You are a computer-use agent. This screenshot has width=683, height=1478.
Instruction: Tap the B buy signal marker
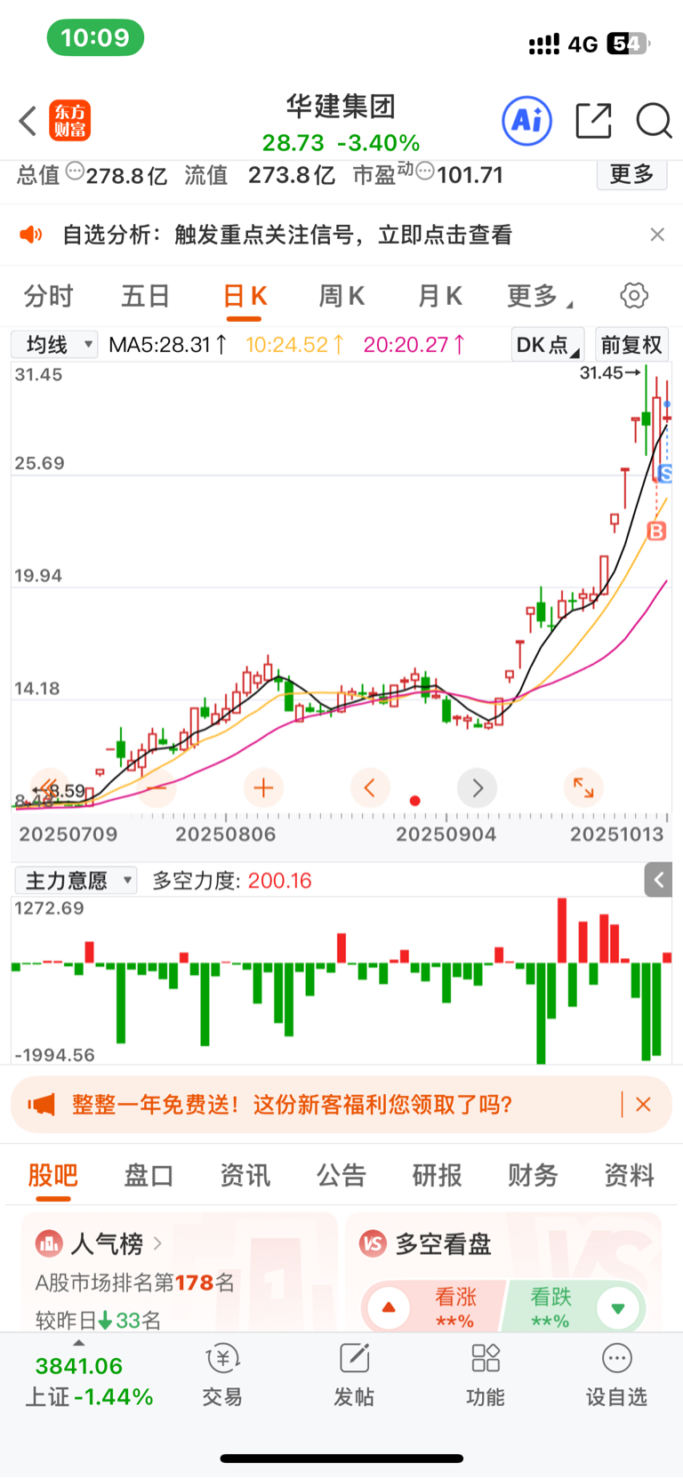[656, 531]
